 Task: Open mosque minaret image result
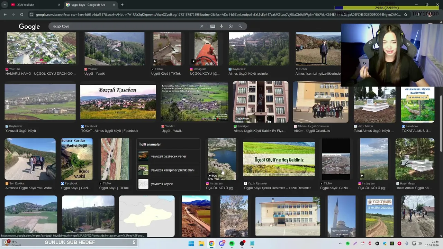[x=342, y=216]
